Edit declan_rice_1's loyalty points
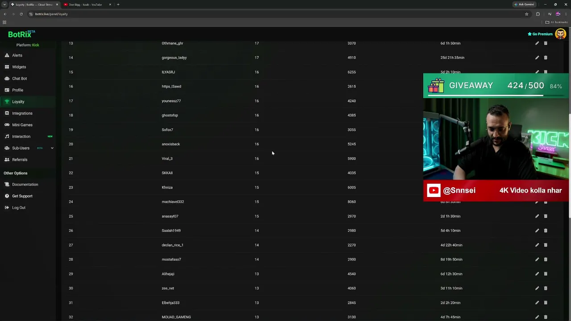This screenshot has height=321, width=571. 537,245
